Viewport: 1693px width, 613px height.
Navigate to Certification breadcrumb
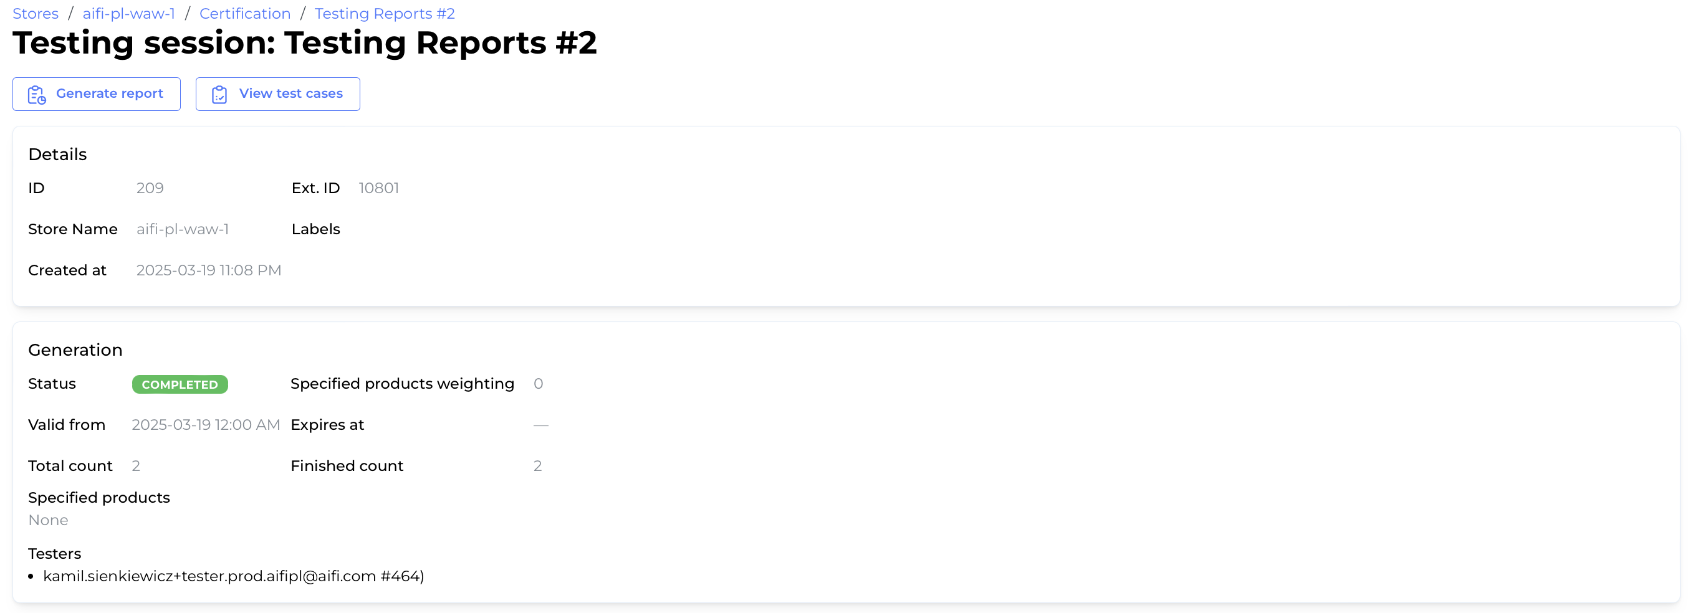(x=244, y=13)
